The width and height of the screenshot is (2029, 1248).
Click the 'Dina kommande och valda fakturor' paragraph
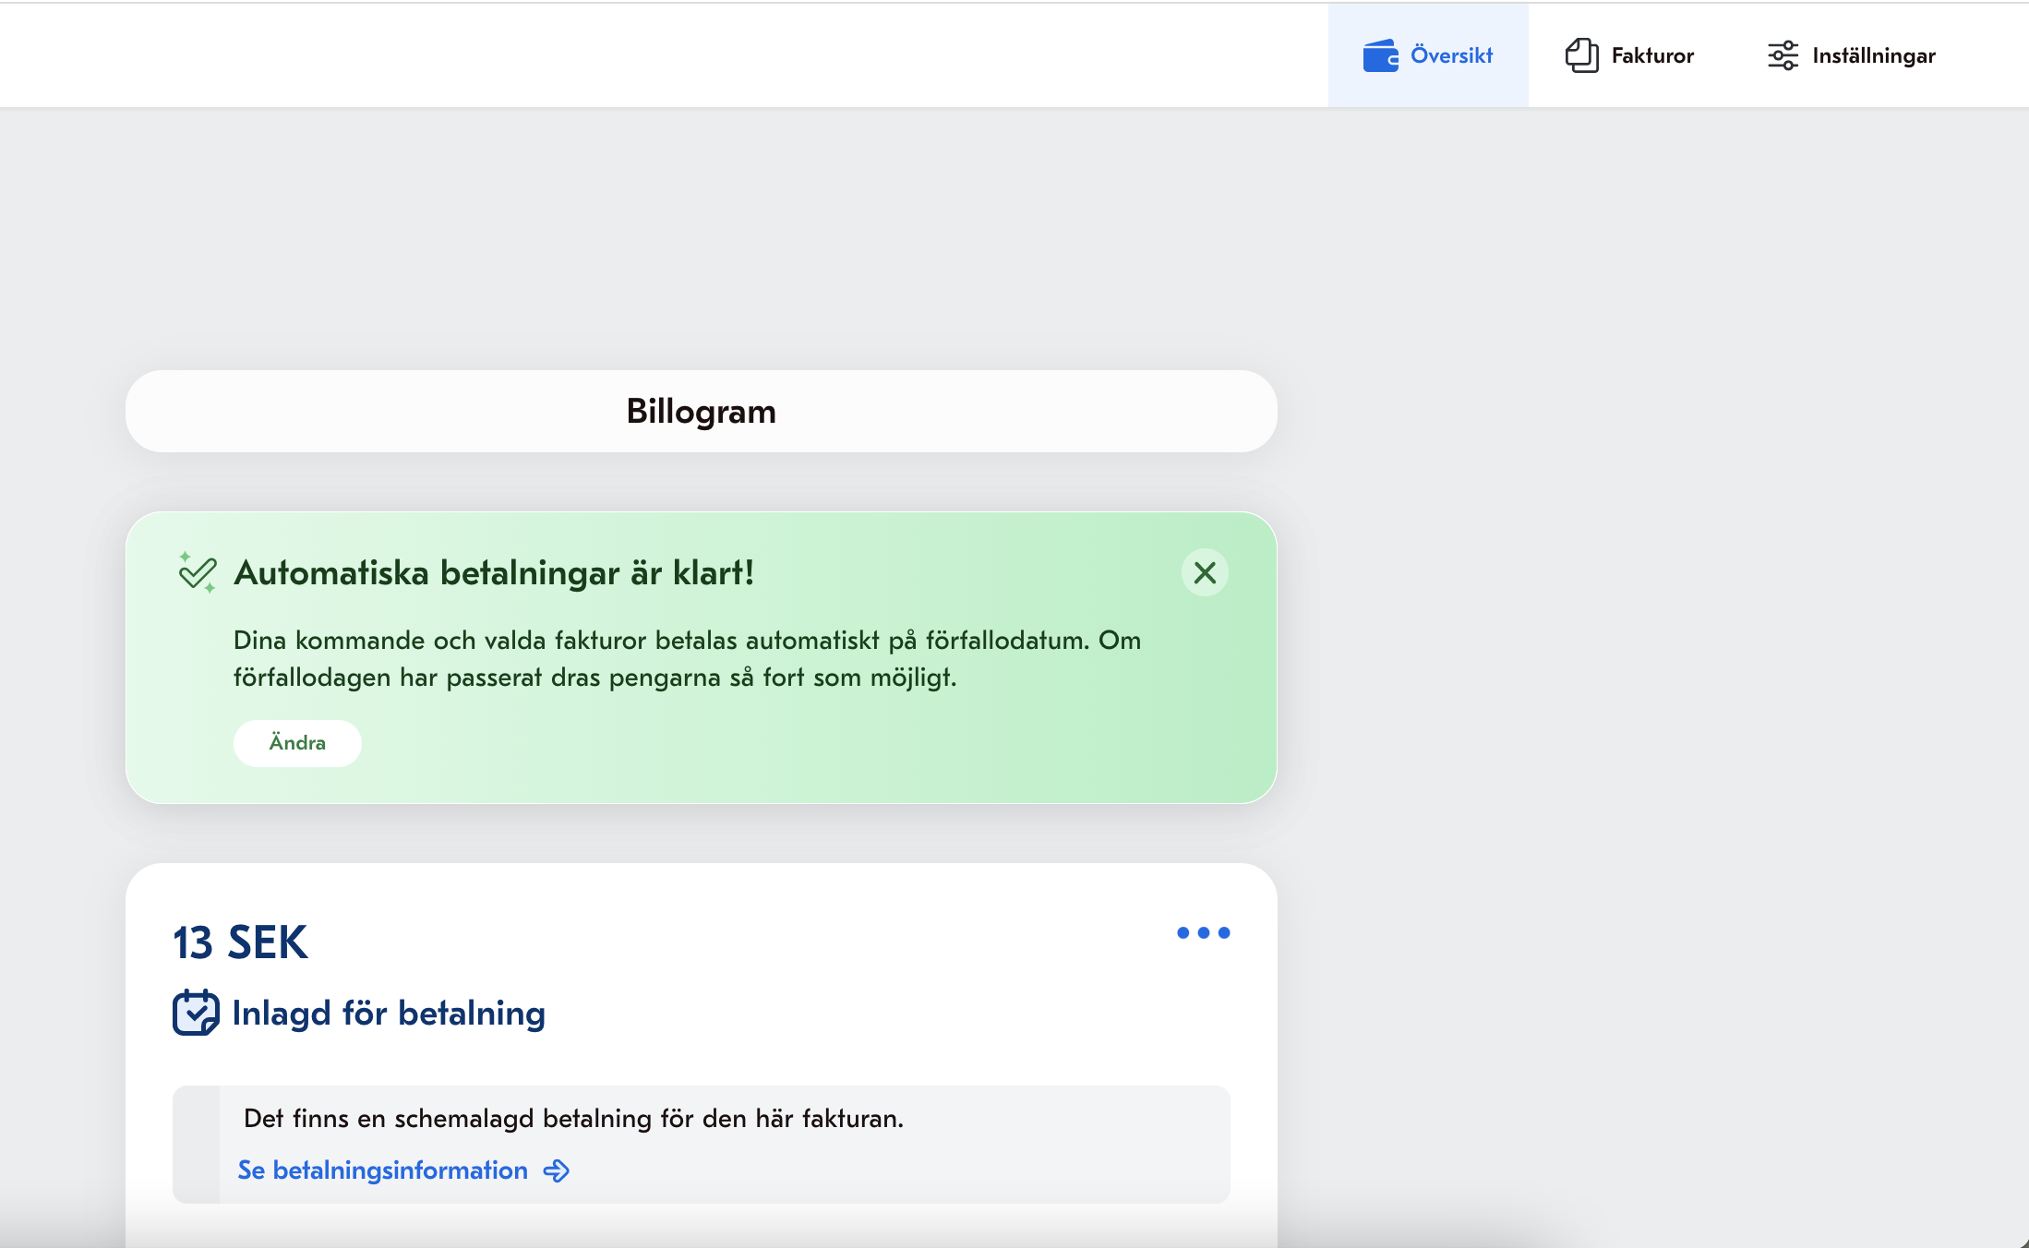click(x=688, y=659)
